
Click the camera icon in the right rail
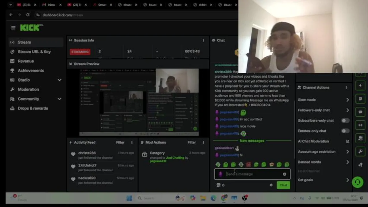(360, 138)
